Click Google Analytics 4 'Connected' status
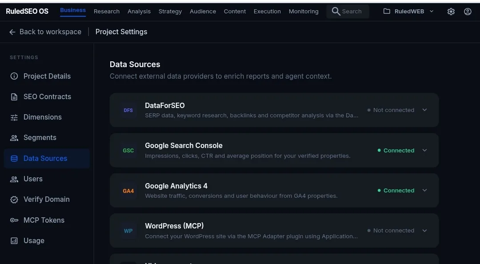480x264 pixels. [x=396, y=191]
